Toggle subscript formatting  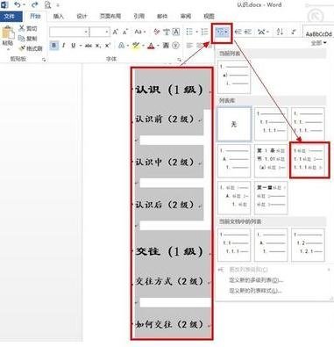pos(98,46)
